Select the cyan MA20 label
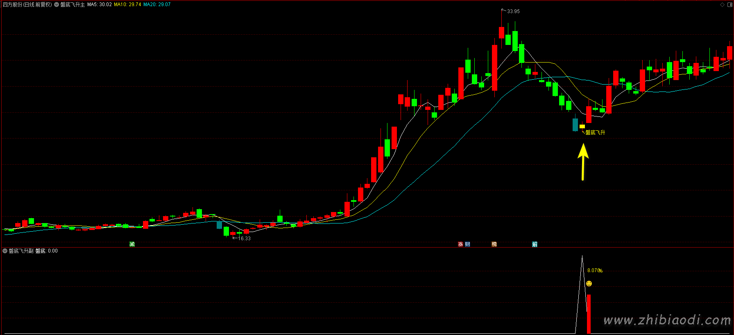 157,4
